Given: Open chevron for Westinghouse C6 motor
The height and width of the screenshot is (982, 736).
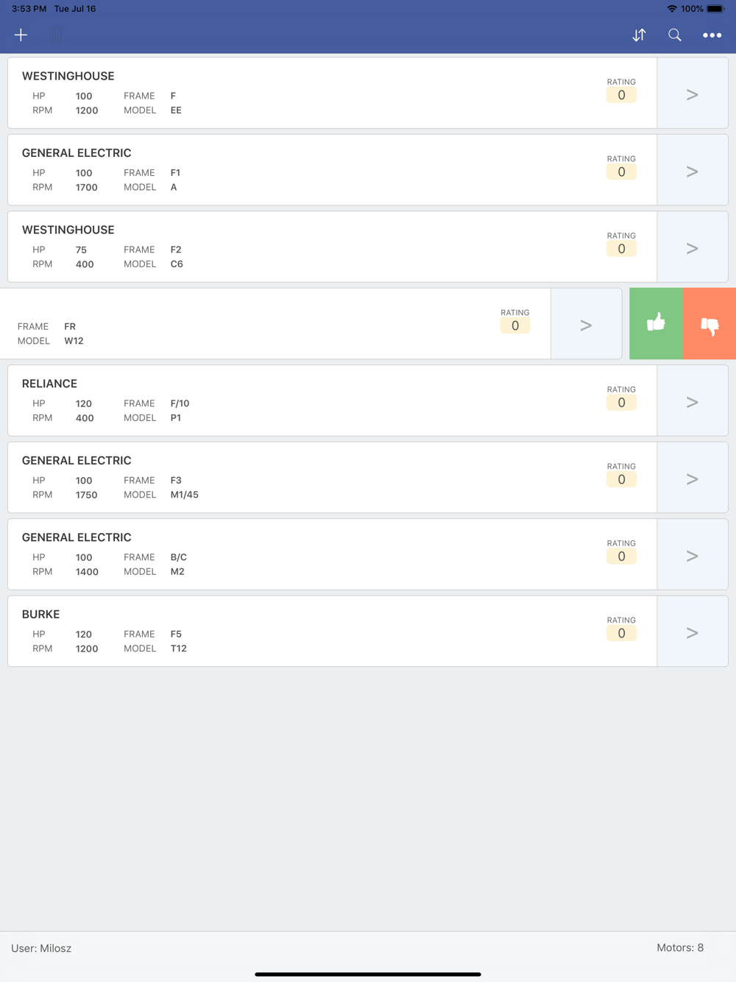Looking at the screenshot, I should point(692,247).
